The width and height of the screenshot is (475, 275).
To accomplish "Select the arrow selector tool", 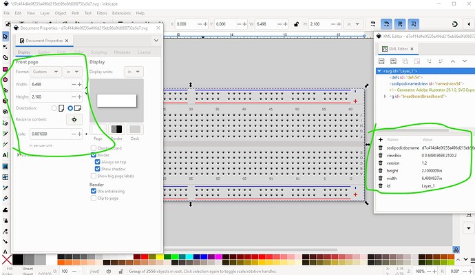I will (x=6, y=37).
